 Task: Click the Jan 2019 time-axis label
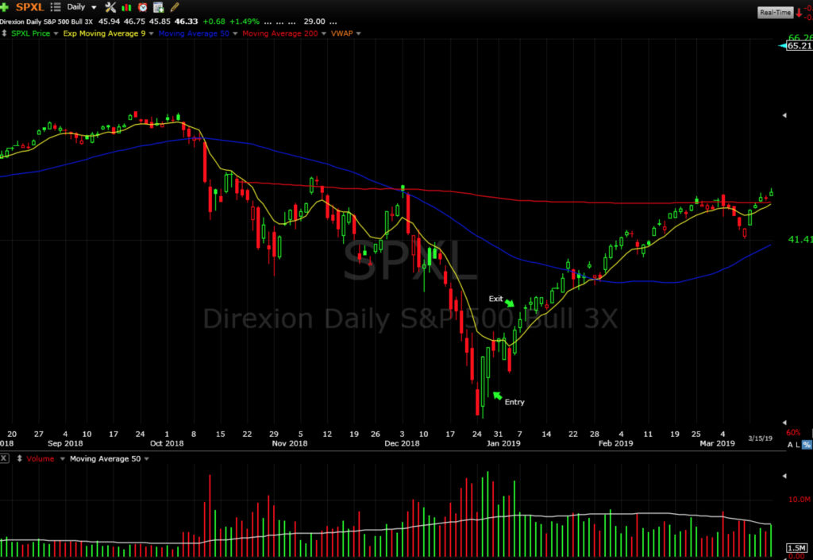click(503, 443)
